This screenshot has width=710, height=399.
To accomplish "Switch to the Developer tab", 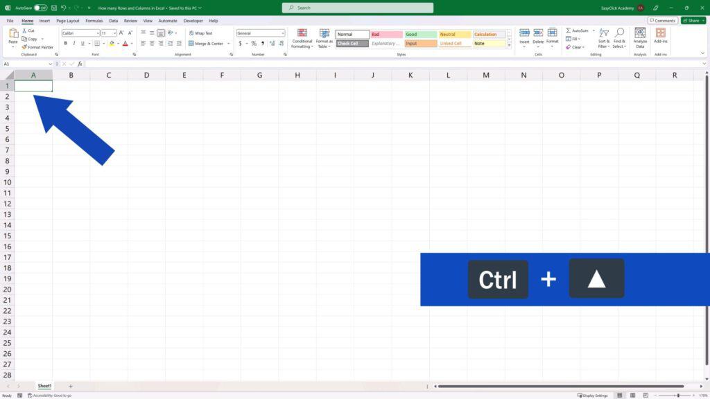I will [x=193, y=21].
